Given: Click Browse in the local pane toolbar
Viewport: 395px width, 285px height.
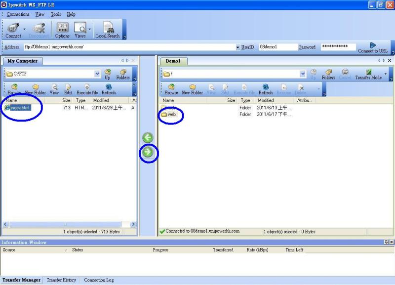Looking at the screenshot, I should (14, 90).
